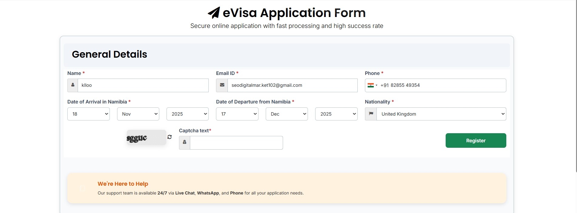577x213 pixels.
Task: Click the India flag country selector
Action: coord(372,85)
